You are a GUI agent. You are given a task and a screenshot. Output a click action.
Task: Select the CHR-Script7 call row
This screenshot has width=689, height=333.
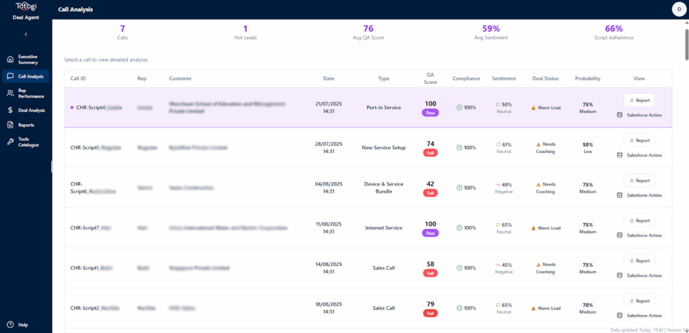(202, 228)
